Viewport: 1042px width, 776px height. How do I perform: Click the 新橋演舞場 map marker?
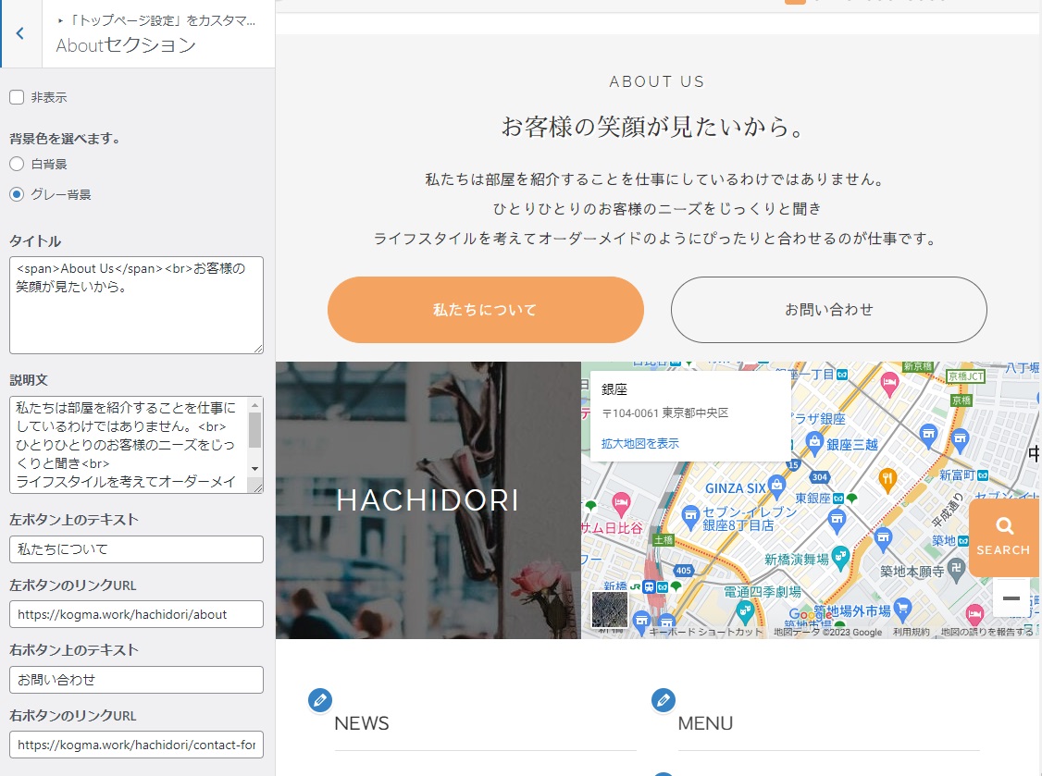click(840, 557)
